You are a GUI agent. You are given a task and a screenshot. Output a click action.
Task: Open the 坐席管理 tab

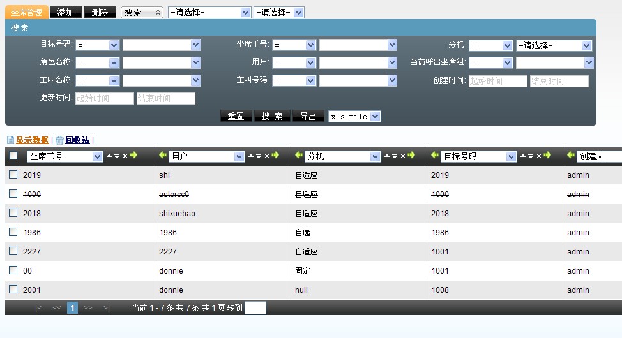point(26,12)
